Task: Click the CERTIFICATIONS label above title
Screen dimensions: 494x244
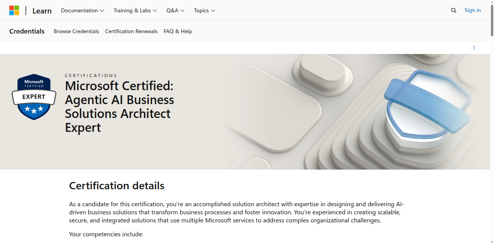Action: (x=91, y=76)
